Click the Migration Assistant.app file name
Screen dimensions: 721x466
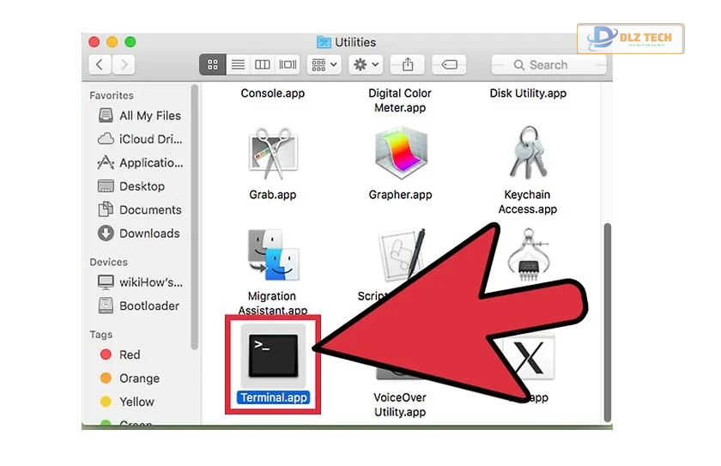click(273, 303)
